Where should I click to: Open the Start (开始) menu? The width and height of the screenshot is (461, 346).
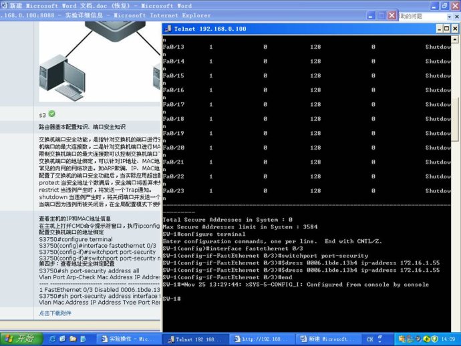[x=21, y=339]
